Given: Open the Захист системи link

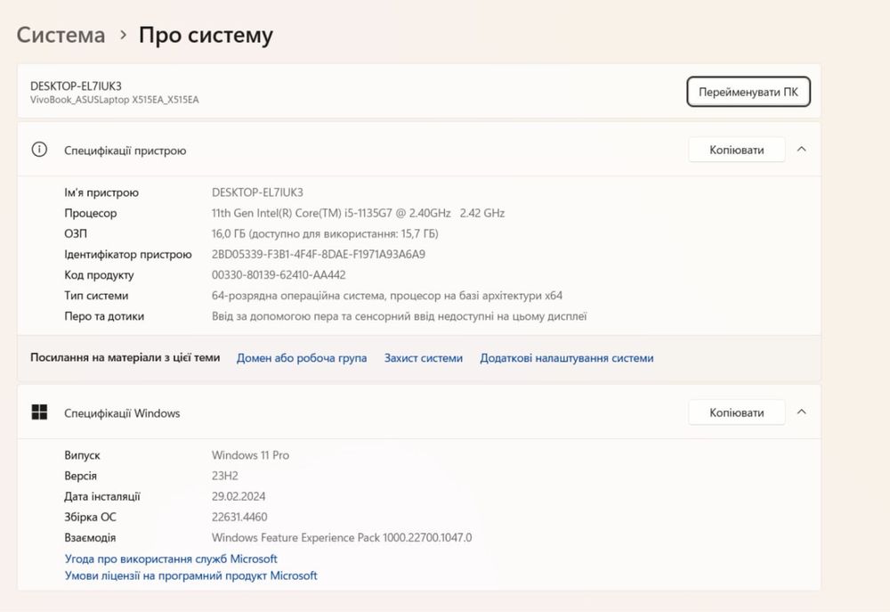Looking at the screenshot, I should 424,358.
